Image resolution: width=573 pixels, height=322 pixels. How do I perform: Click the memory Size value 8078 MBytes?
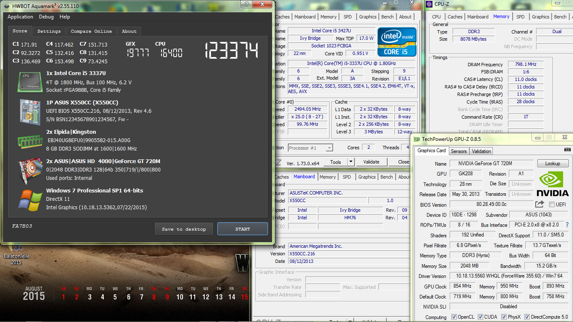point(474,39)
